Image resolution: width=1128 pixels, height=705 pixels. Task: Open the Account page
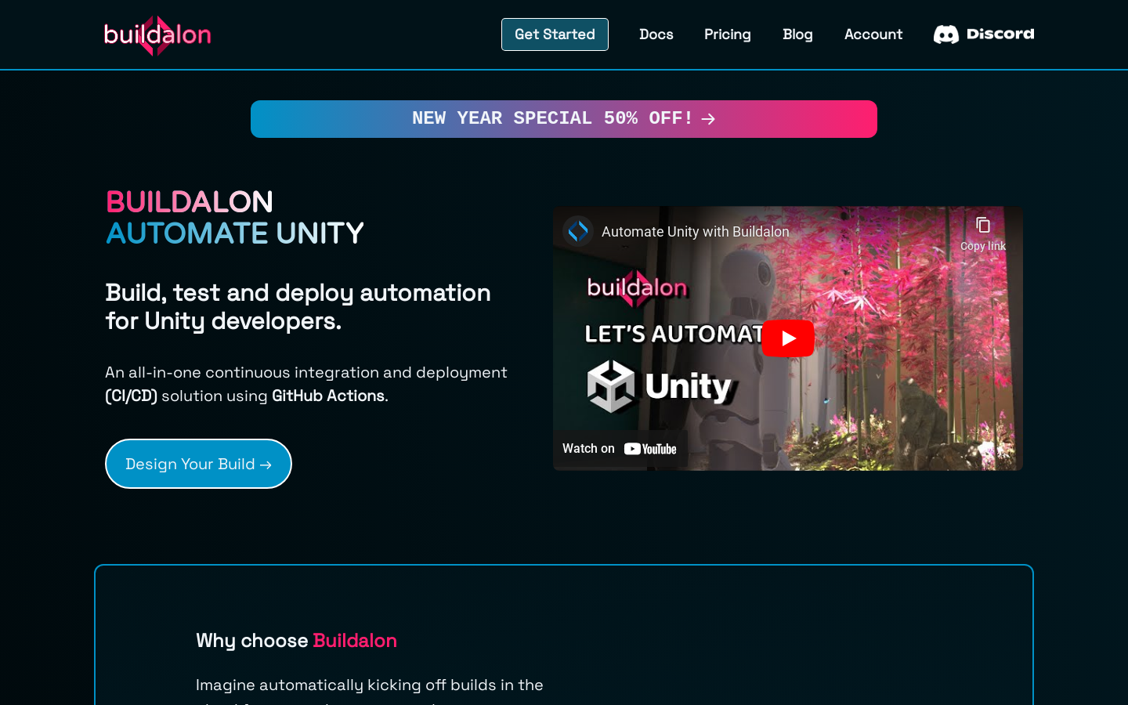tap(873, 34)
